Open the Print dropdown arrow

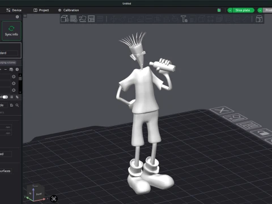coord(260,10)
